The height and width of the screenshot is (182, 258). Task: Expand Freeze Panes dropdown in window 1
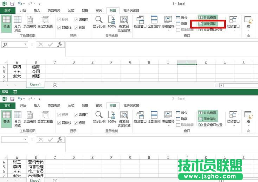(x=168, y=30)
